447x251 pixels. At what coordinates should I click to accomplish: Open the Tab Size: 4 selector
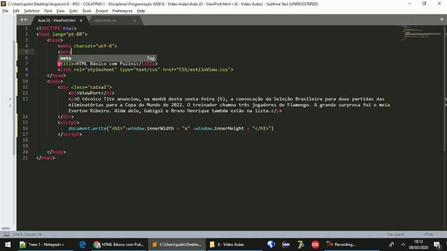[395, 234]
